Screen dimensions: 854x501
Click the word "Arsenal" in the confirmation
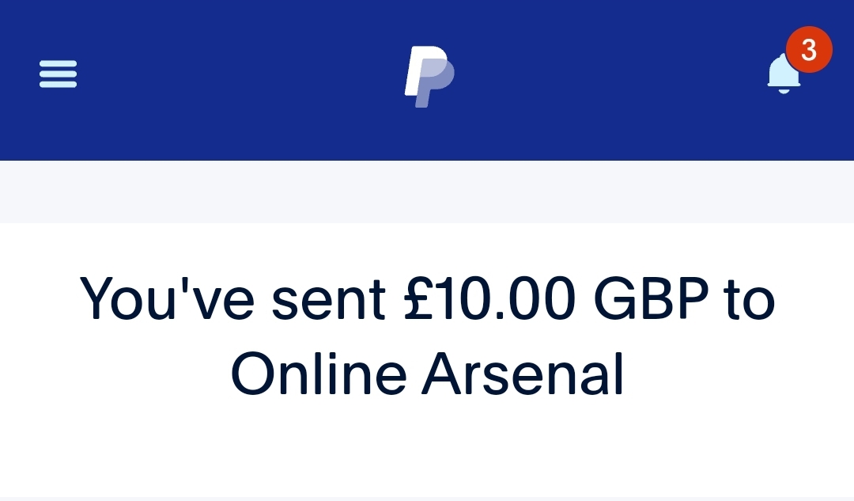pos(523,374)
